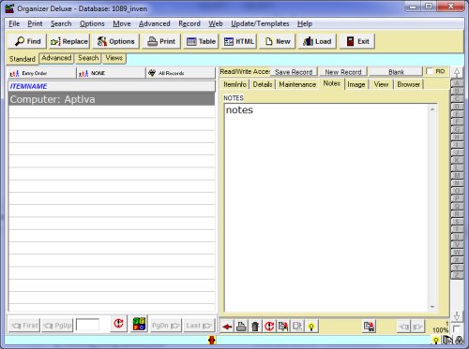The image size is (469, 349).
Task: Click notes scrollbar down arrow
Action: click(432, 307)
